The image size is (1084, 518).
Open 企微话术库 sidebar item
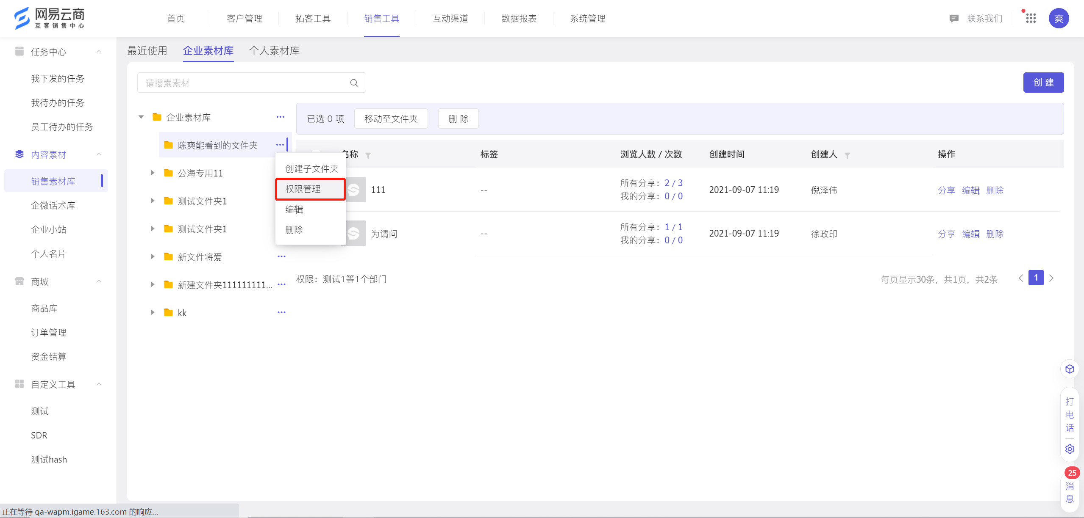point(53,205)
